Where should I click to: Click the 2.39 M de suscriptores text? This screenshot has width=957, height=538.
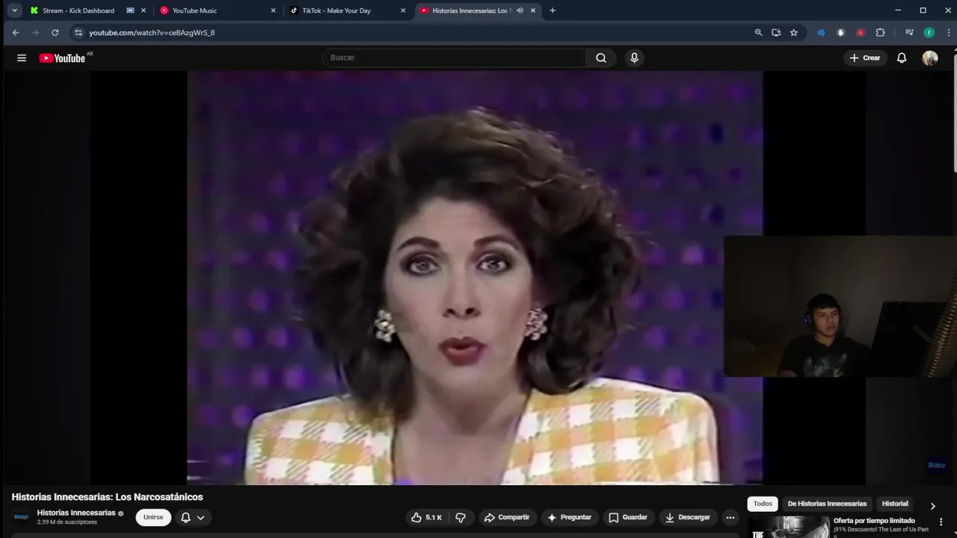point(67,522)
